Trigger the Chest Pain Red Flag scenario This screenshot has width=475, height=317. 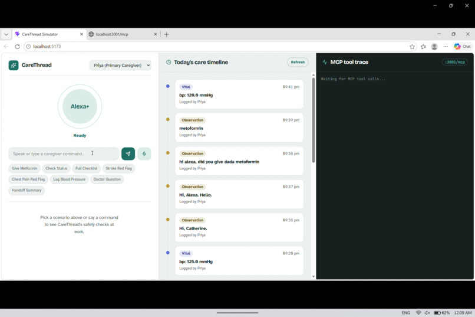coord(28,179)
